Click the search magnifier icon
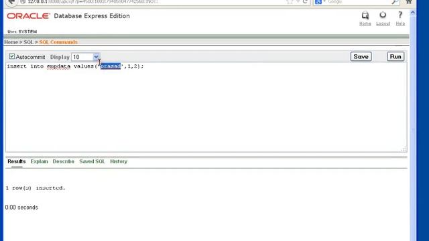 (395, 2)
